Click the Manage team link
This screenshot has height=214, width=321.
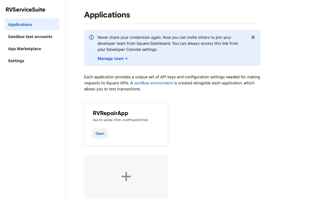pos(110,59)
